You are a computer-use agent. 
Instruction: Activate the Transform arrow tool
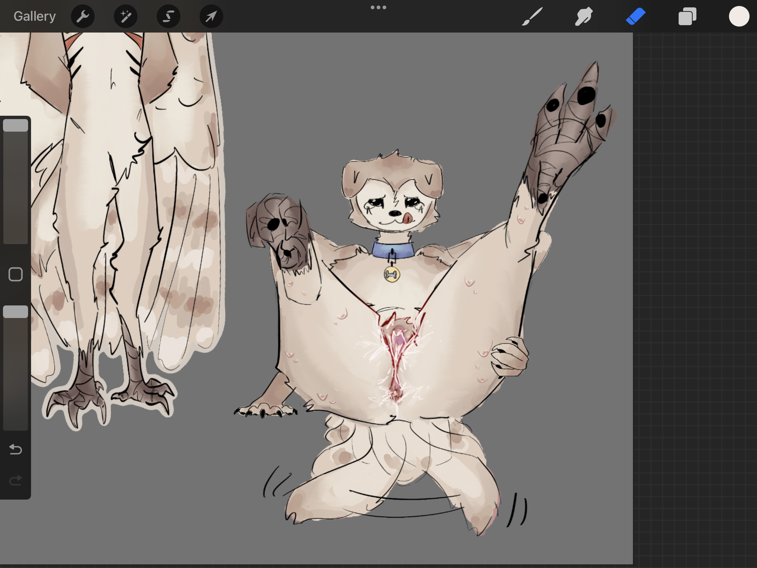[211, 16]
